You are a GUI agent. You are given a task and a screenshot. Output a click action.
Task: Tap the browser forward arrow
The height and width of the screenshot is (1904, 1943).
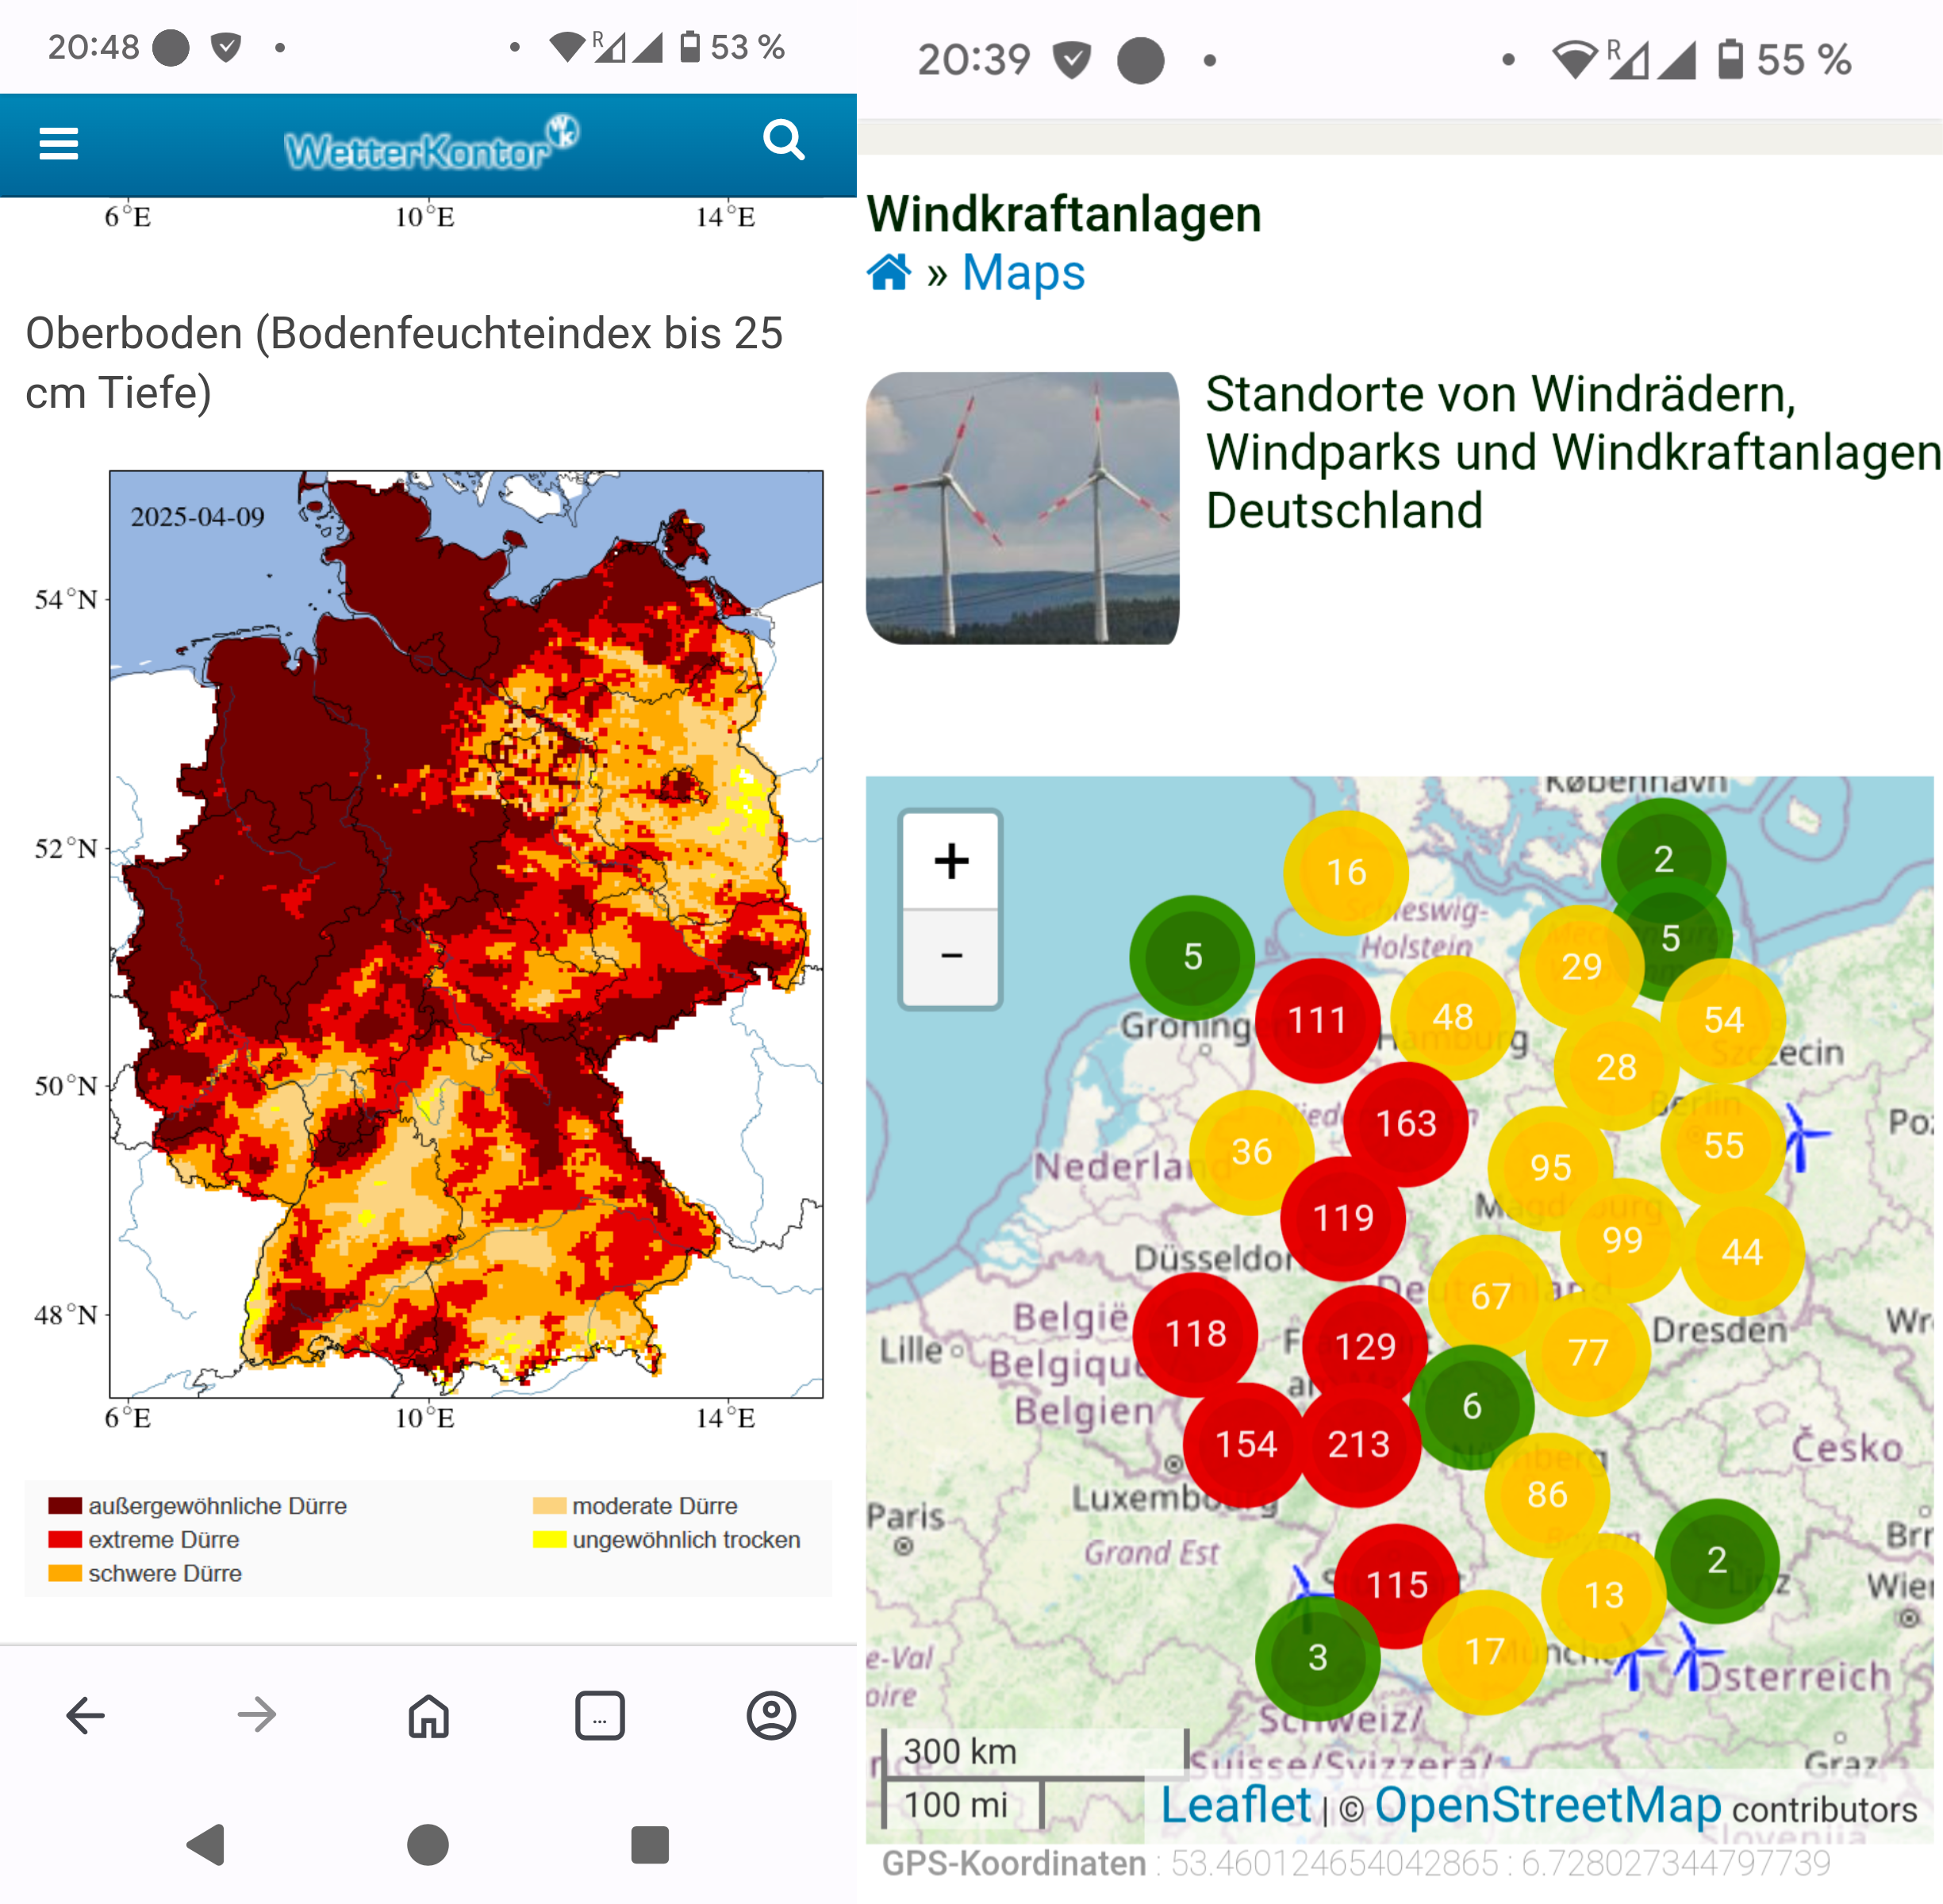pyautogui.click(x=257, y=1715)
